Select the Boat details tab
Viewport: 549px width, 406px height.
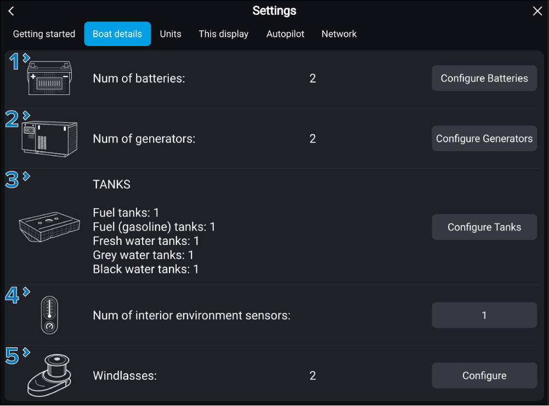[117, 34]
